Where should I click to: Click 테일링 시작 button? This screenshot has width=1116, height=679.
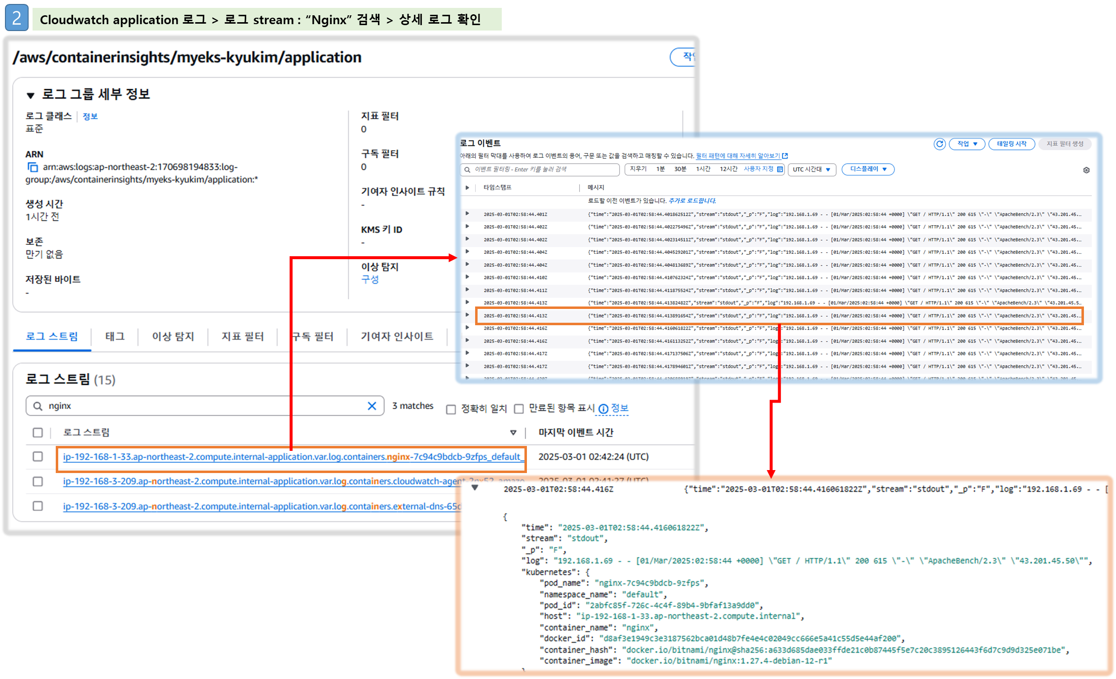click(x=1011, y=144)
